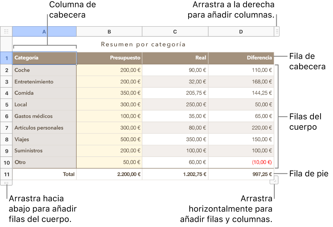Select column B header tab
Viewport: 333px width, 227px height.
click(x=109, y=32)
